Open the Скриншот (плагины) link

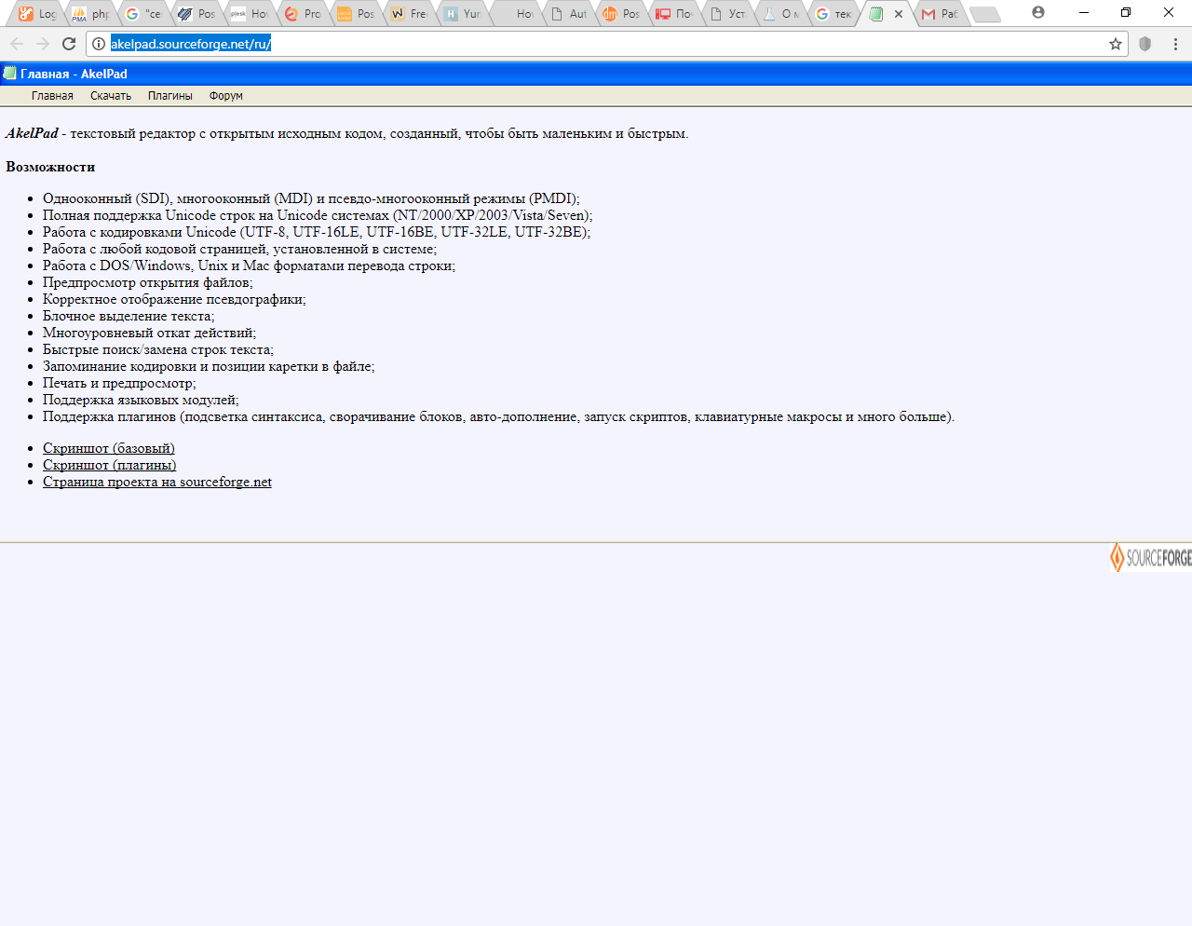(110, 465)
